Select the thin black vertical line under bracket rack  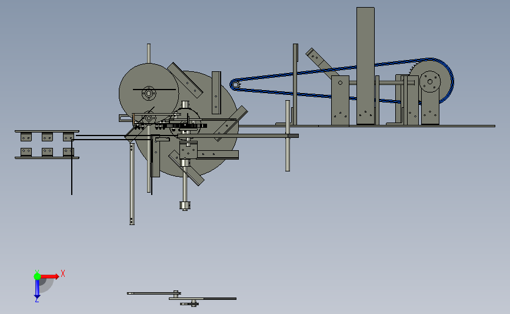point(72,167)
